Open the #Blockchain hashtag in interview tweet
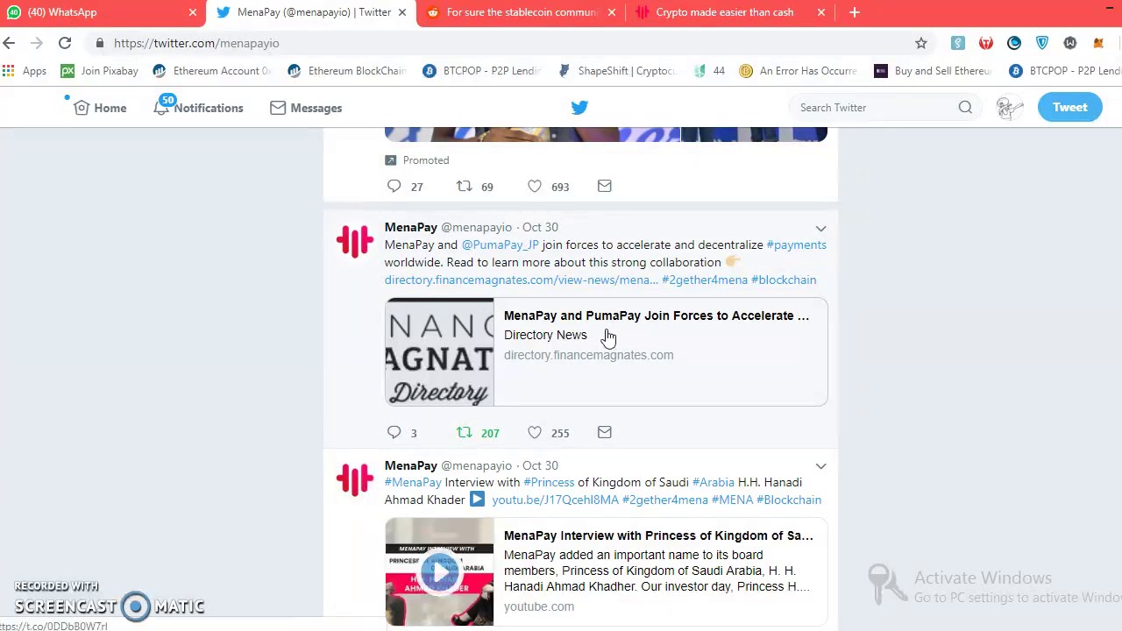Image resolution: width=1122 pixels, height=631 pixels. pyautogui.click(x=789, y=500)
